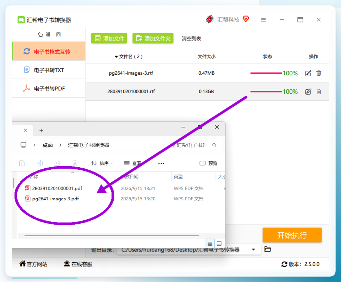Select the file 2803910201000001.pdf
Image resolution: width=341 pixels, height=282 pixels.
(x=57, y=188)
